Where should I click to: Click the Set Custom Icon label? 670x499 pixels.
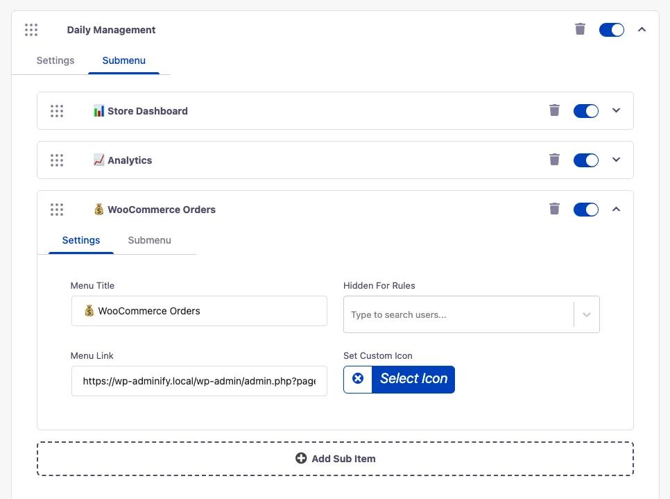click(x=378, y=356)
